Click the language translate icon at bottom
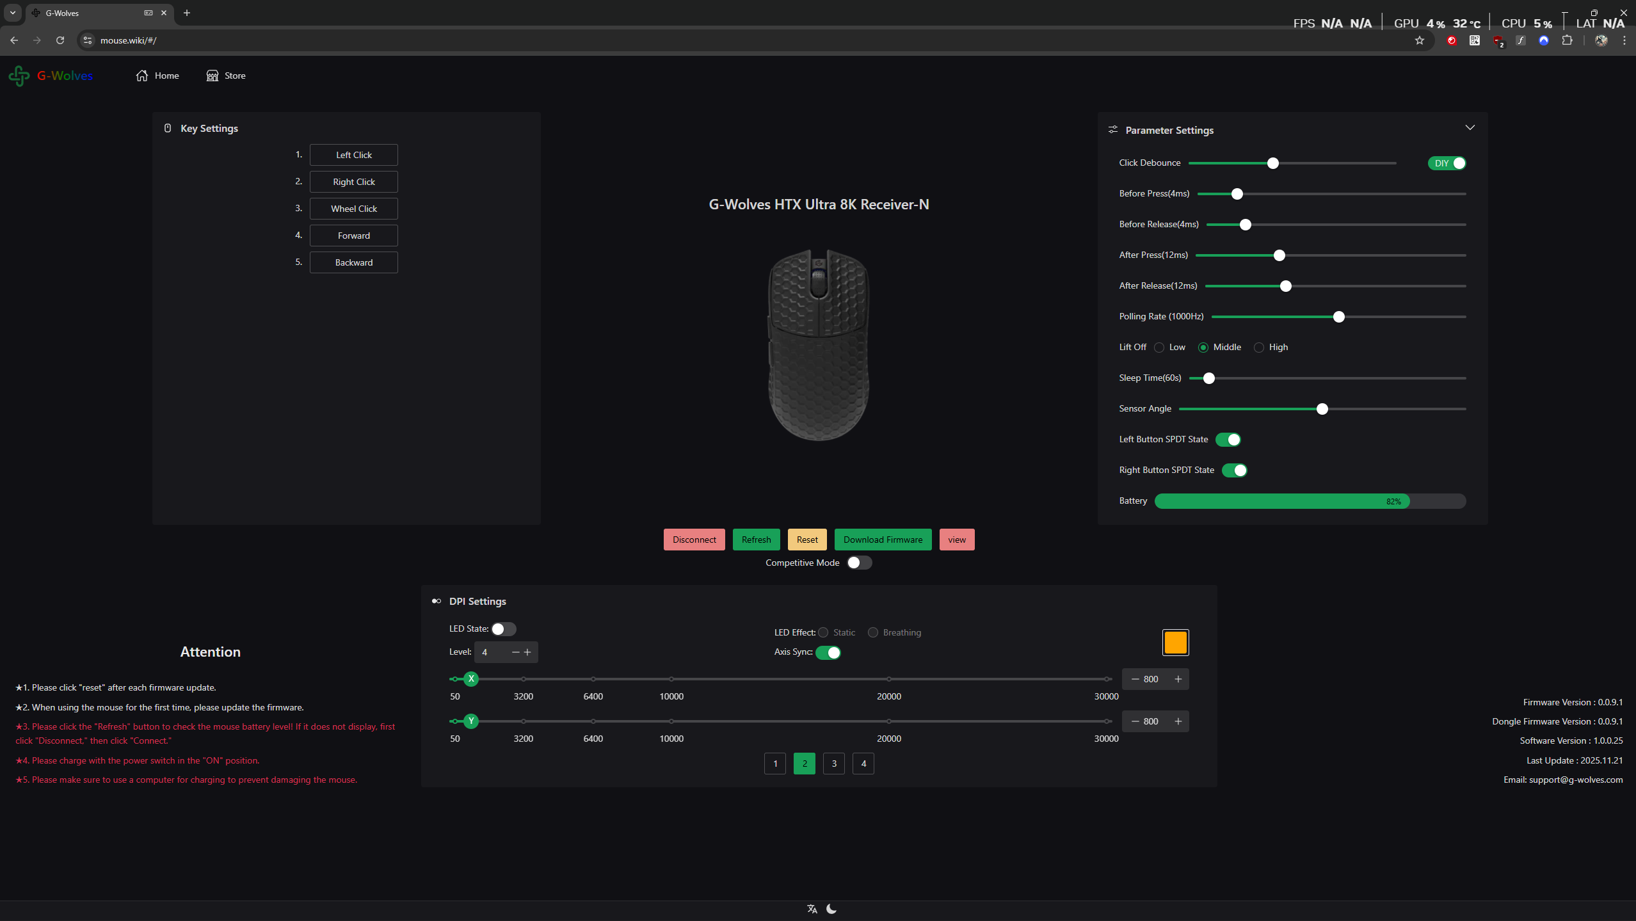 812,909
